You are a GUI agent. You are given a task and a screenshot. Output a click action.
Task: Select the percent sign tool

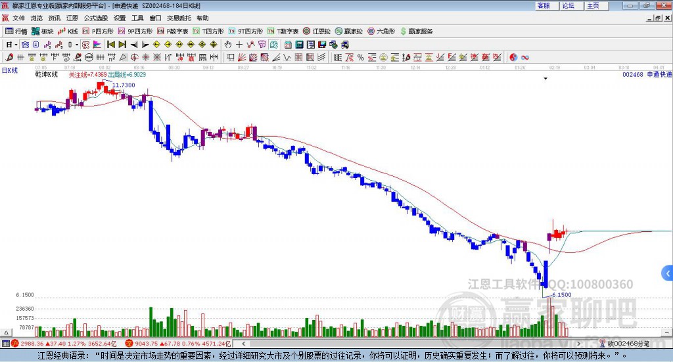pos(361,57)
